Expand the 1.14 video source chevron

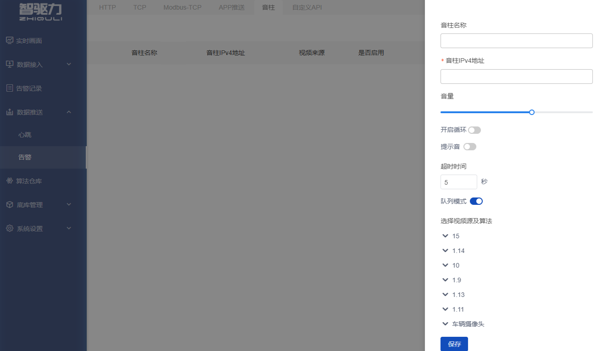(445, 251)
